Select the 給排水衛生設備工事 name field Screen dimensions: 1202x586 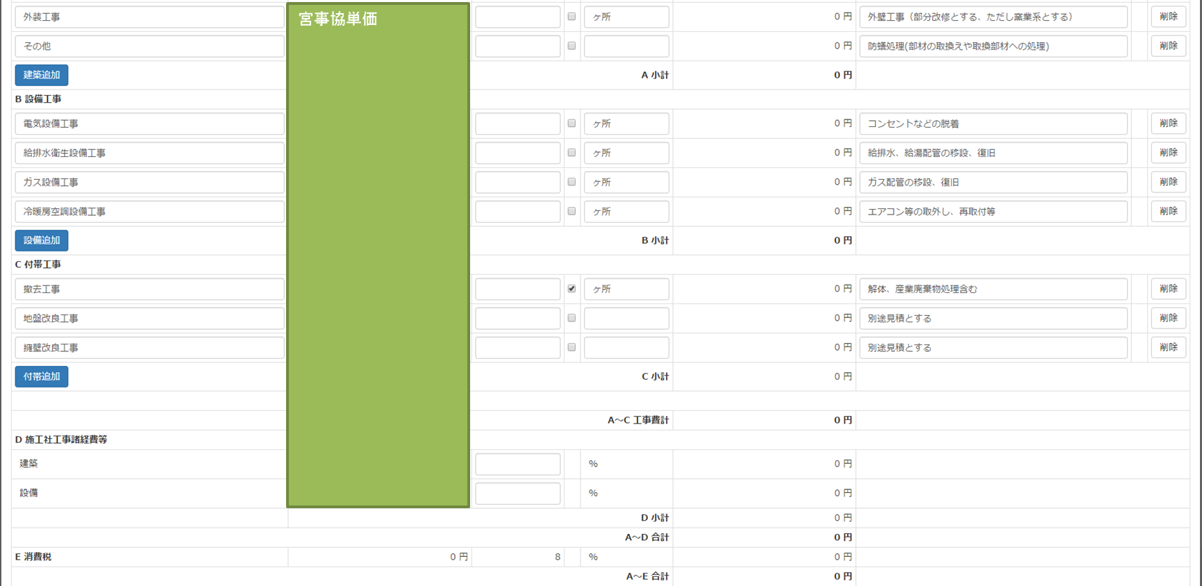point(149,153)
